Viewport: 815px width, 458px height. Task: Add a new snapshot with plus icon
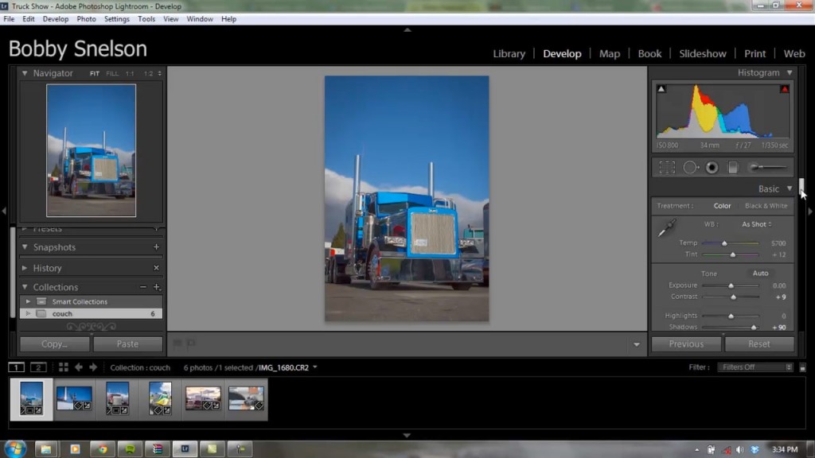pyautogui.click(x=156, y=247)
